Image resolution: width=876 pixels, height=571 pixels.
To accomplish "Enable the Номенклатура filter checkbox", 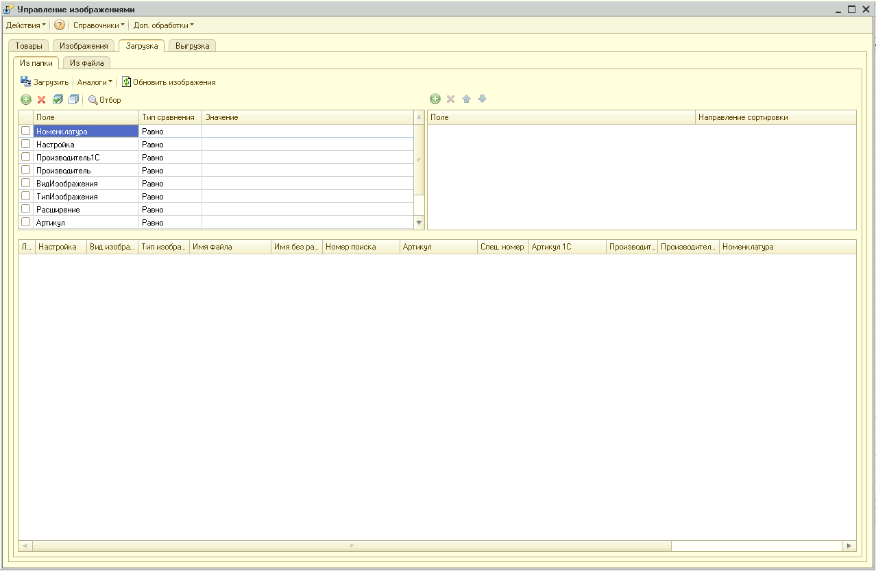I will [x=26, y=131].
